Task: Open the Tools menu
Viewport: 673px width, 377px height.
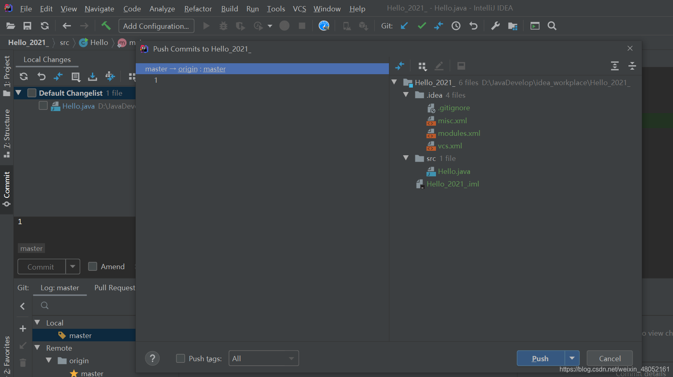Action: [x=276, y=9]
